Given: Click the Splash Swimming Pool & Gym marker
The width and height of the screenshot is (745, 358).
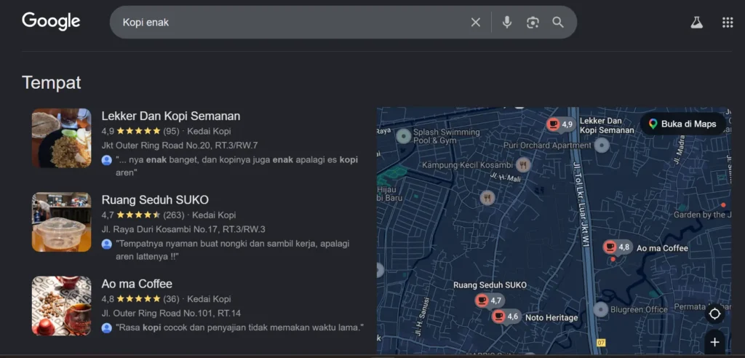Looking at the screenshot, I should click(x=404, y=137).
